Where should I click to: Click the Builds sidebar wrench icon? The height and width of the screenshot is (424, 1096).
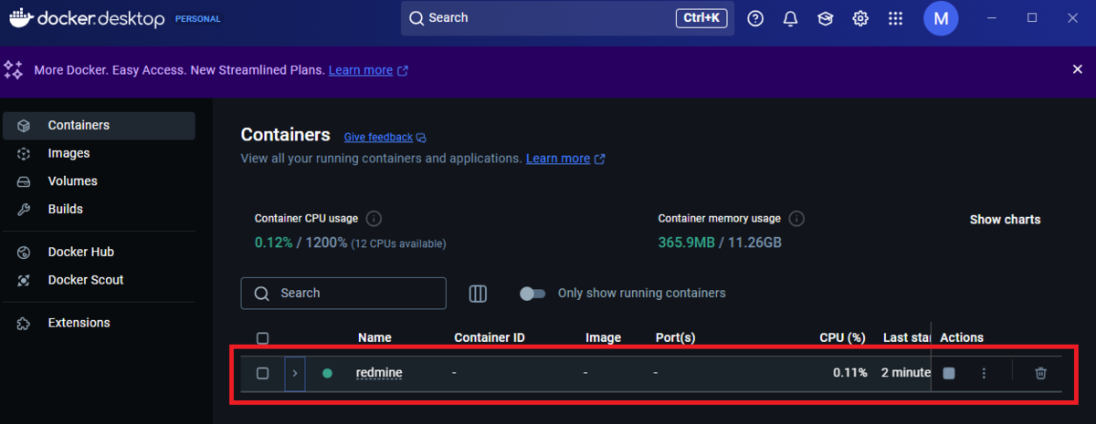tap(25, 210)
